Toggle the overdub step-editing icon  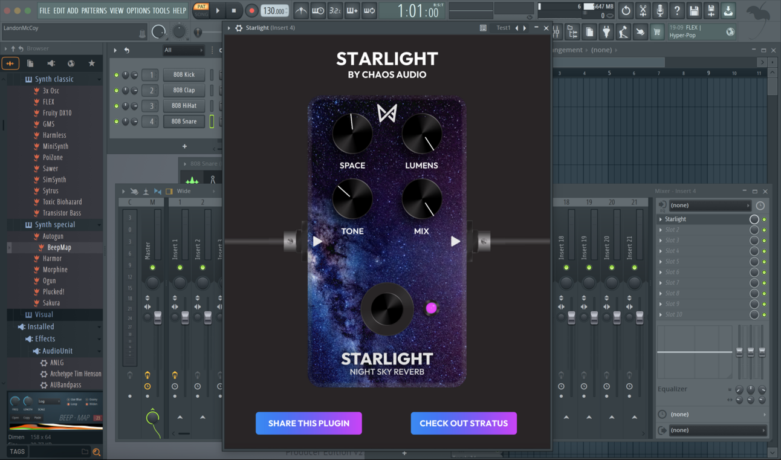[x=352, y=10]
